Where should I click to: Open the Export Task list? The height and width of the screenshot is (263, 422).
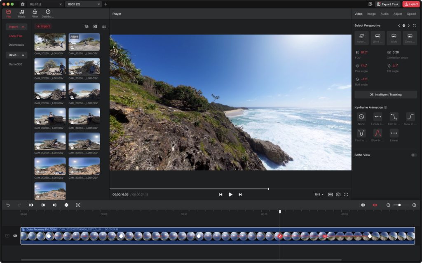(x=388, y=4)
